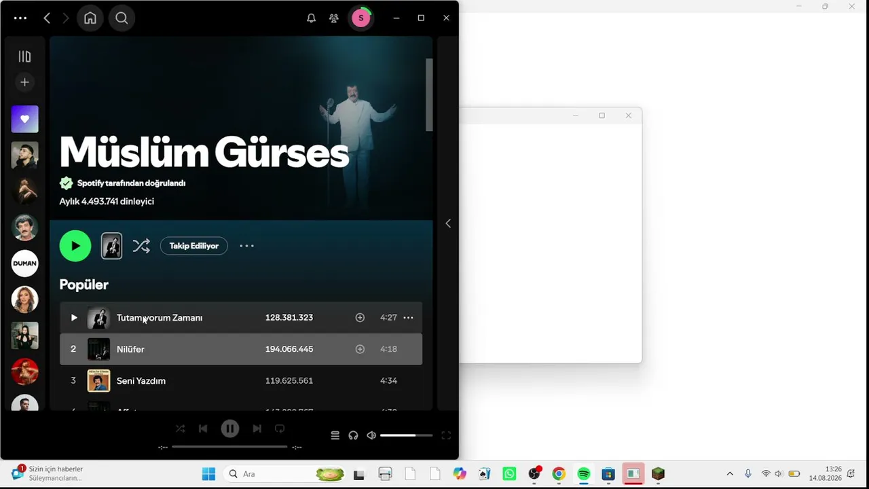Click the Aylık 4.493.741 dinleyici text
Viewport: 869px width, 489px height.
[x=107, y=201]
